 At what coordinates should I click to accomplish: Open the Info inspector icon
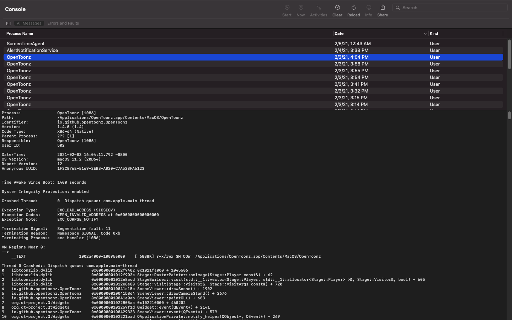[369, 7]
